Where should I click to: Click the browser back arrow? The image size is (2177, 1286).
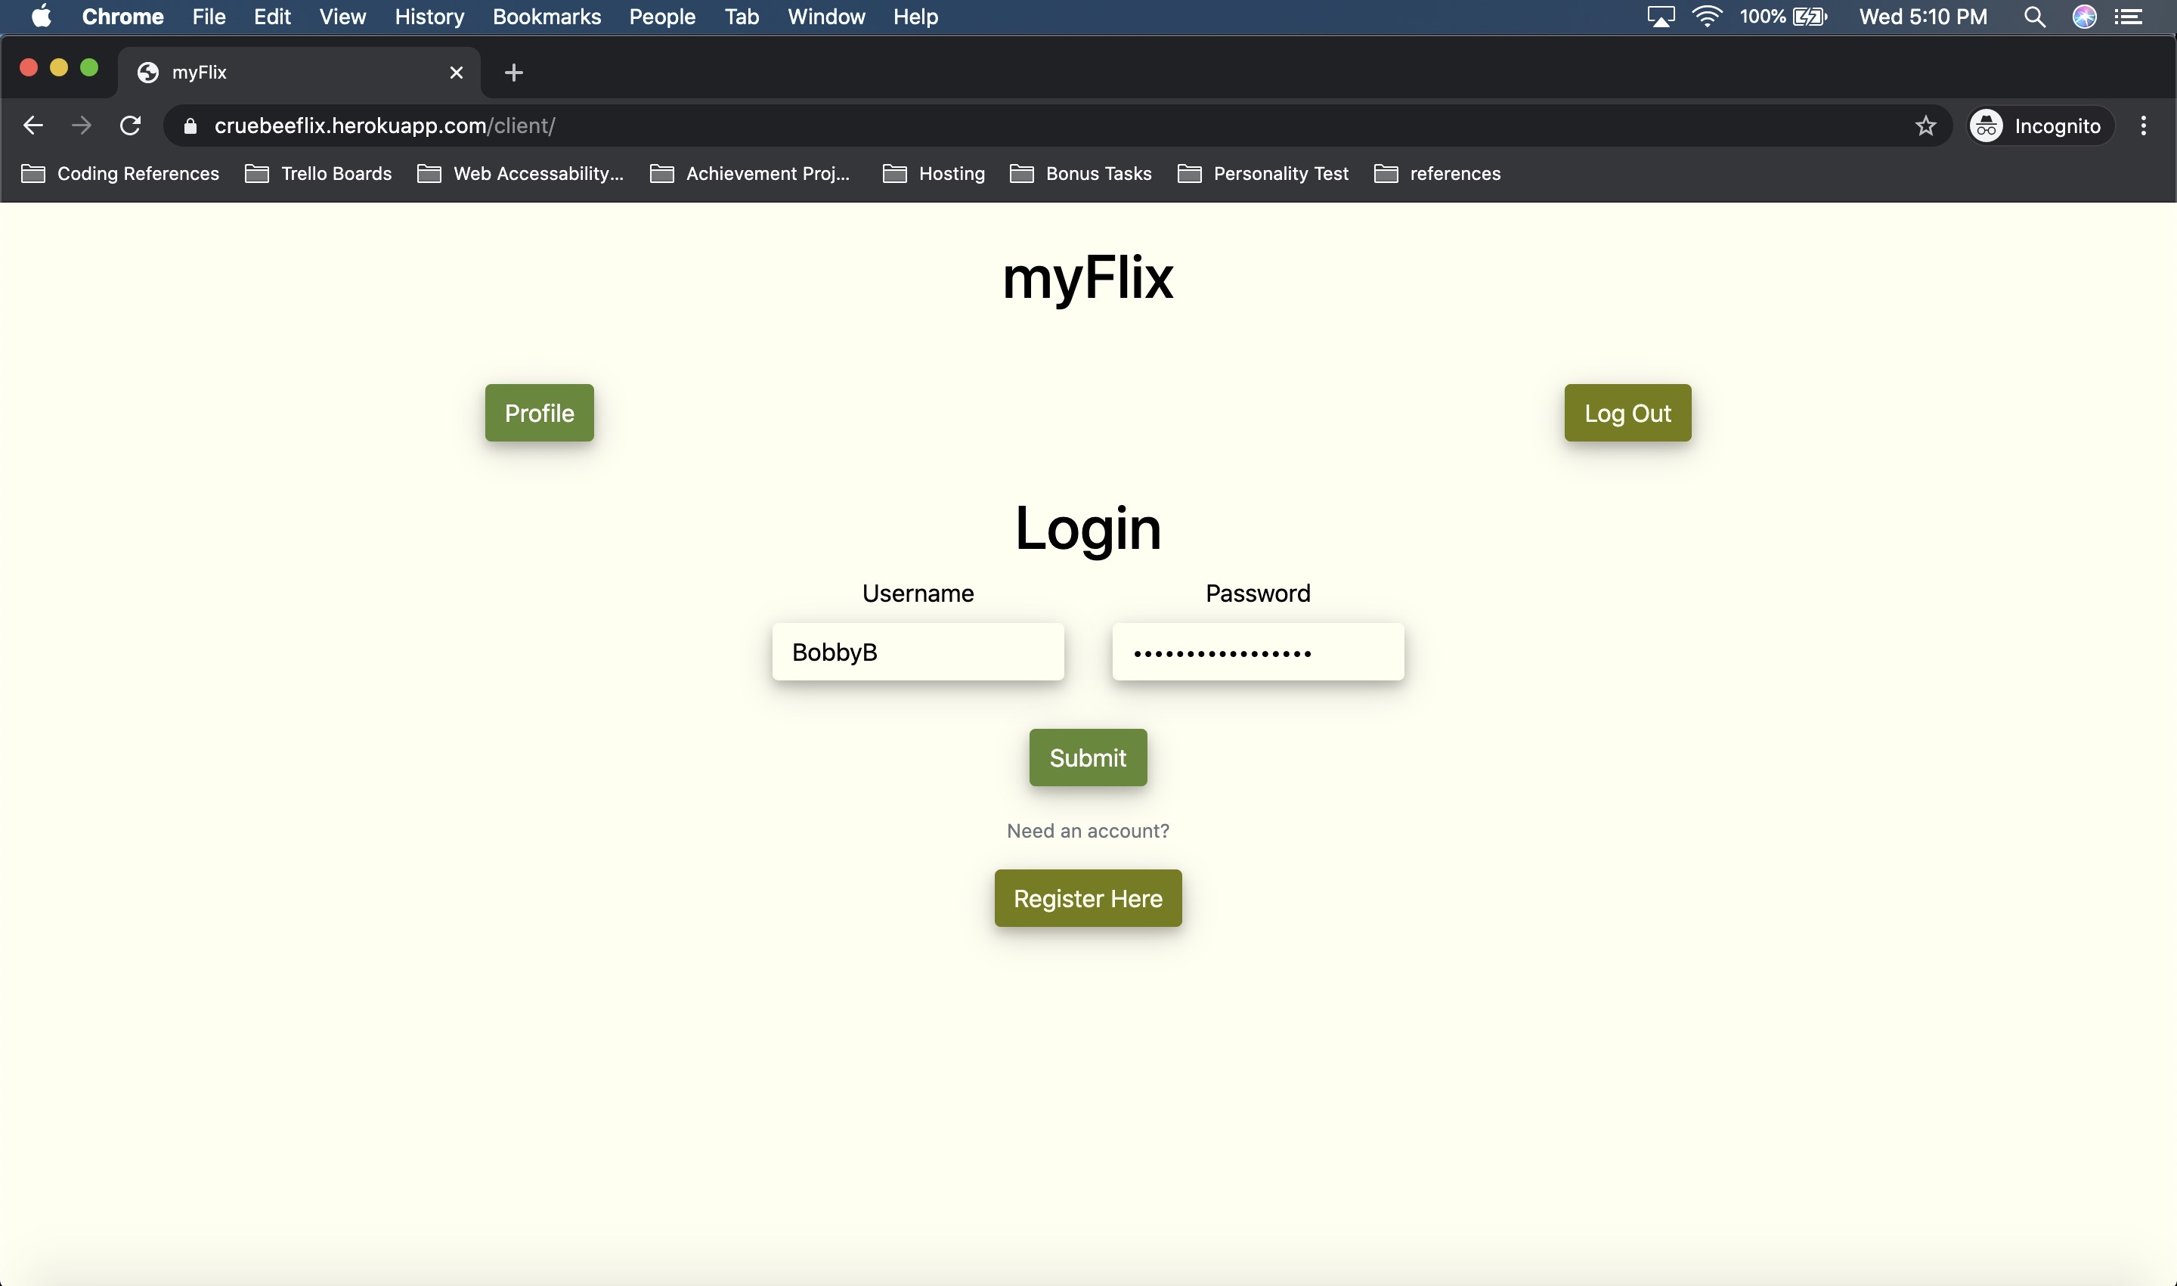33,126
